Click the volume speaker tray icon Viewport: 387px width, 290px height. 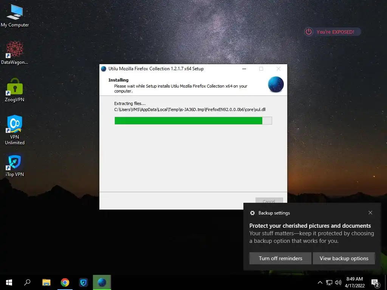click(x=338, y=282)
